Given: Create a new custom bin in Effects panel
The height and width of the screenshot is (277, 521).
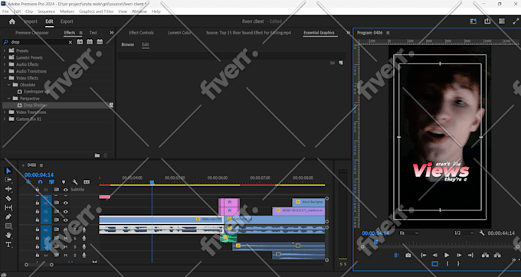Looking at the screenshot, I should pyautogui.click(x=97, y=155).
